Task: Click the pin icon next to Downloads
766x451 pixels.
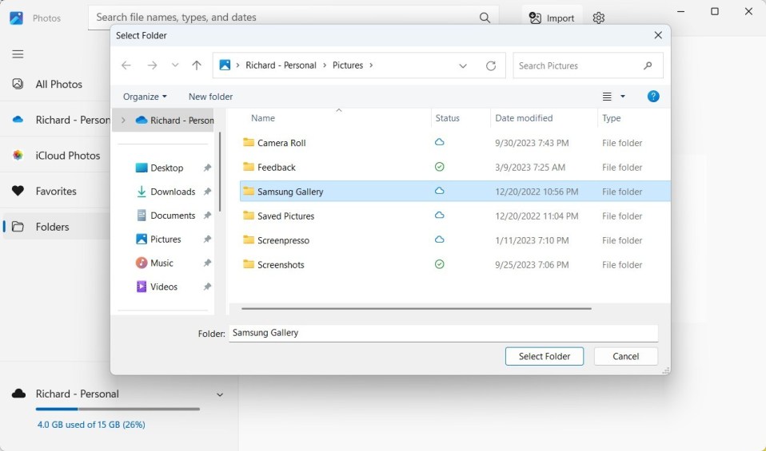Action: [x=207, y=192]
